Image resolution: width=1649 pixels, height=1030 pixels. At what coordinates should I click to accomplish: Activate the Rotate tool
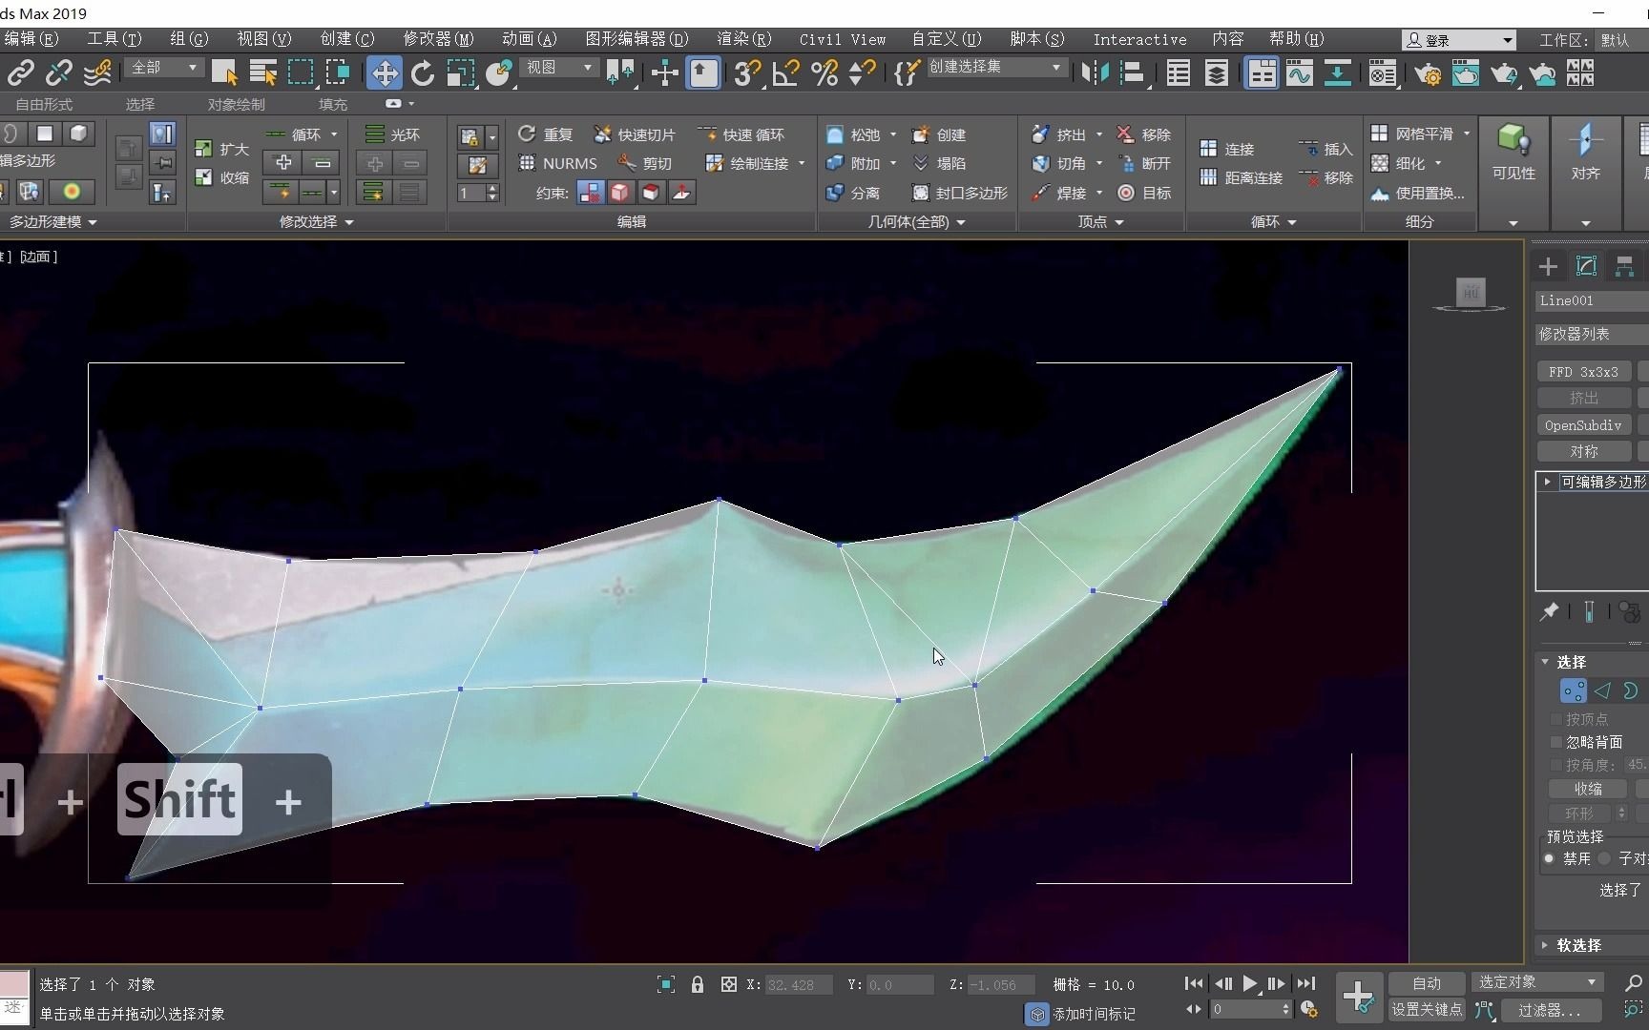[x=422, y=73]
